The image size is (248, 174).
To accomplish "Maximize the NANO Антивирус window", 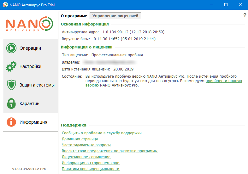I will (x=226, y=5).
